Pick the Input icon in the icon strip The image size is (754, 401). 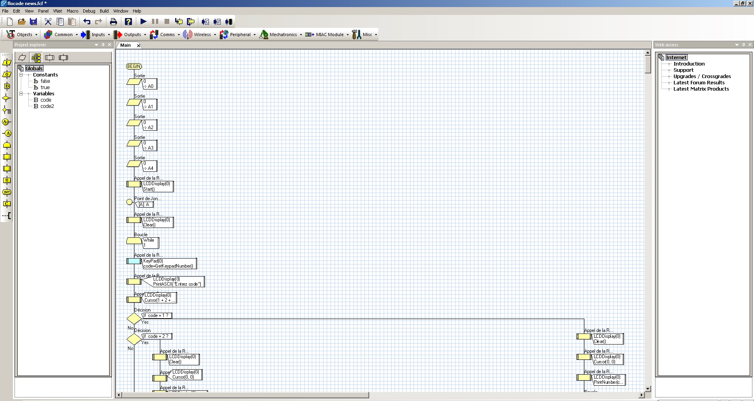(7, 63)
